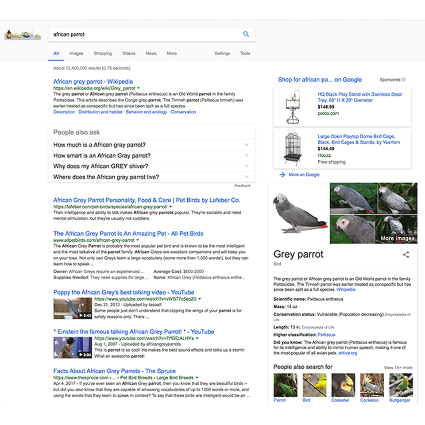Click the blue search magnifier icon

(246, 34)
